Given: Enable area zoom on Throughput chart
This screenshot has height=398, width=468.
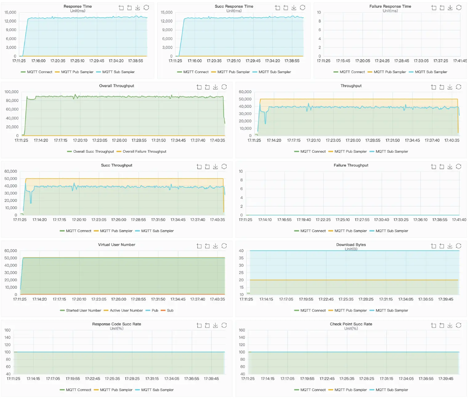Looking at the screenshot, I should point(434,87).
